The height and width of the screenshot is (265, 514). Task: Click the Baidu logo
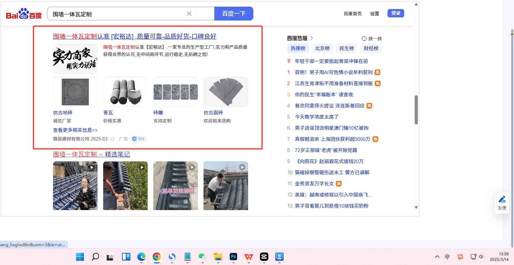point(24,14)
